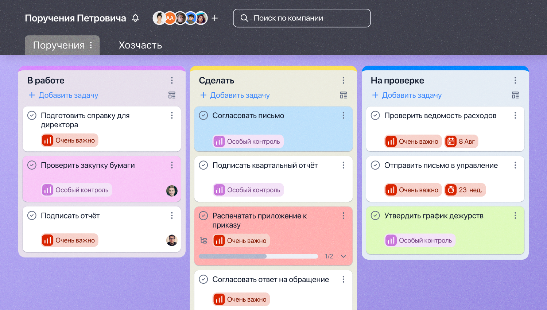The width and height of the screenshot is (547, 310).
Task: Add a member with the plus icon
Action: pos(215,18)
